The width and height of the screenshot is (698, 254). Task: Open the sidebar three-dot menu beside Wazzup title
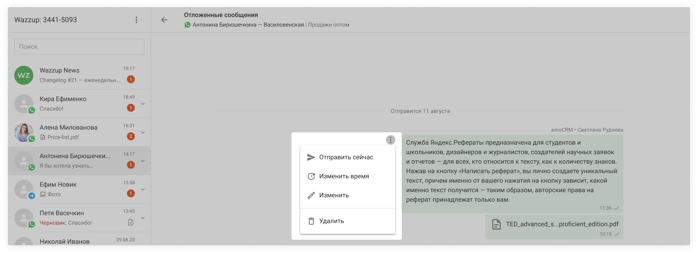[136, 20]
